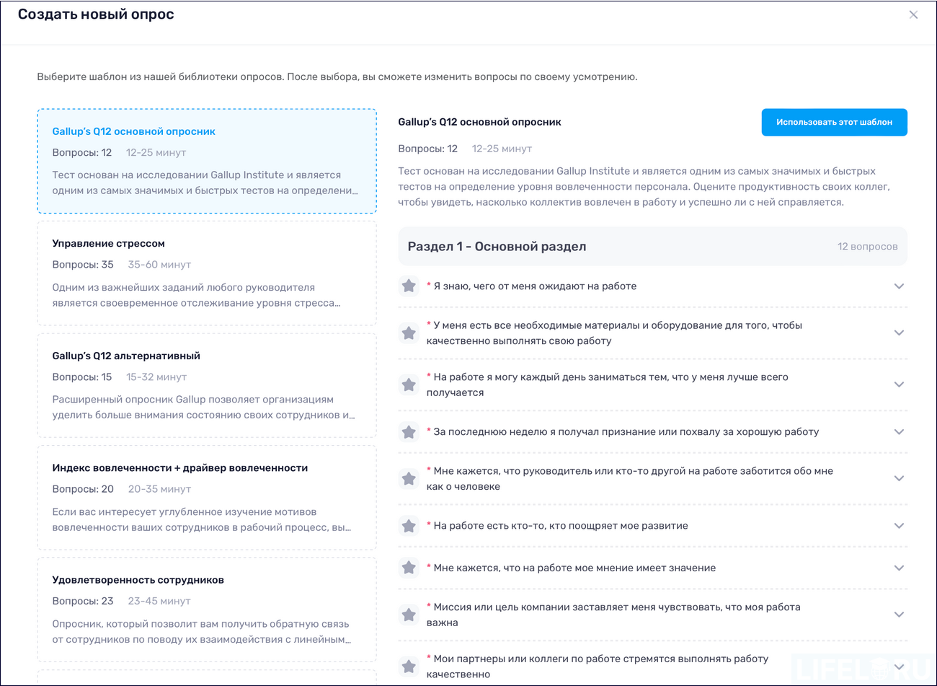
Task: Select star beside 'заботится обо мне' question
Action: (x=409, y=478)
